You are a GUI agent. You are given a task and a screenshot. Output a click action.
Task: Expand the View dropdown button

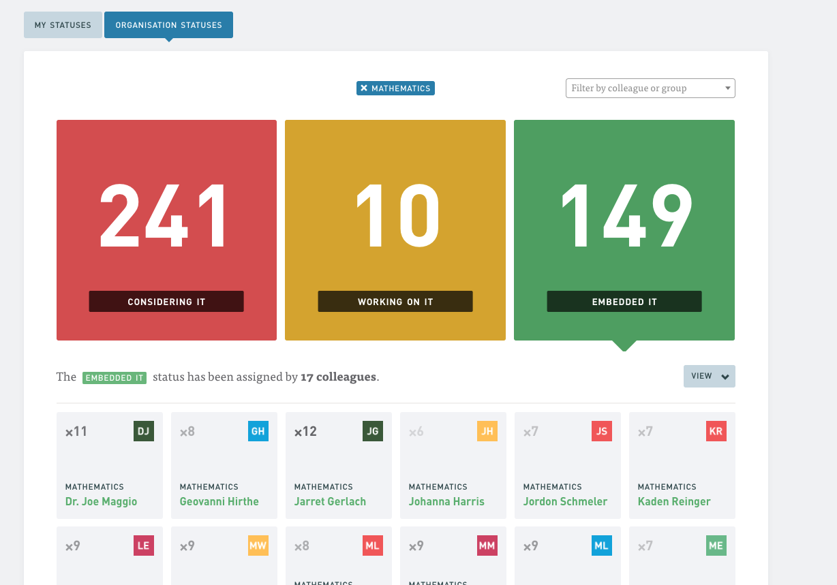(x=710, y=377)
